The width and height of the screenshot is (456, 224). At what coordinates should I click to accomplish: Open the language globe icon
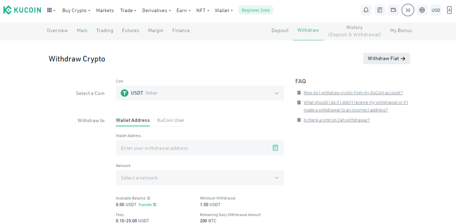pyautogui.click(x=422, y=10)
